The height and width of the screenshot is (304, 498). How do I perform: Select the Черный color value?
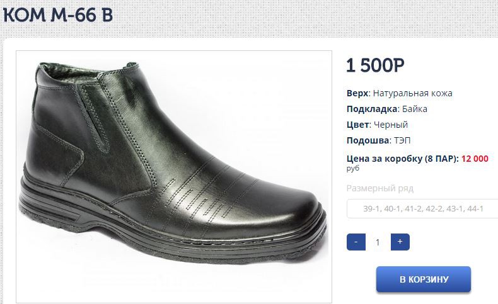click(391, 125)
